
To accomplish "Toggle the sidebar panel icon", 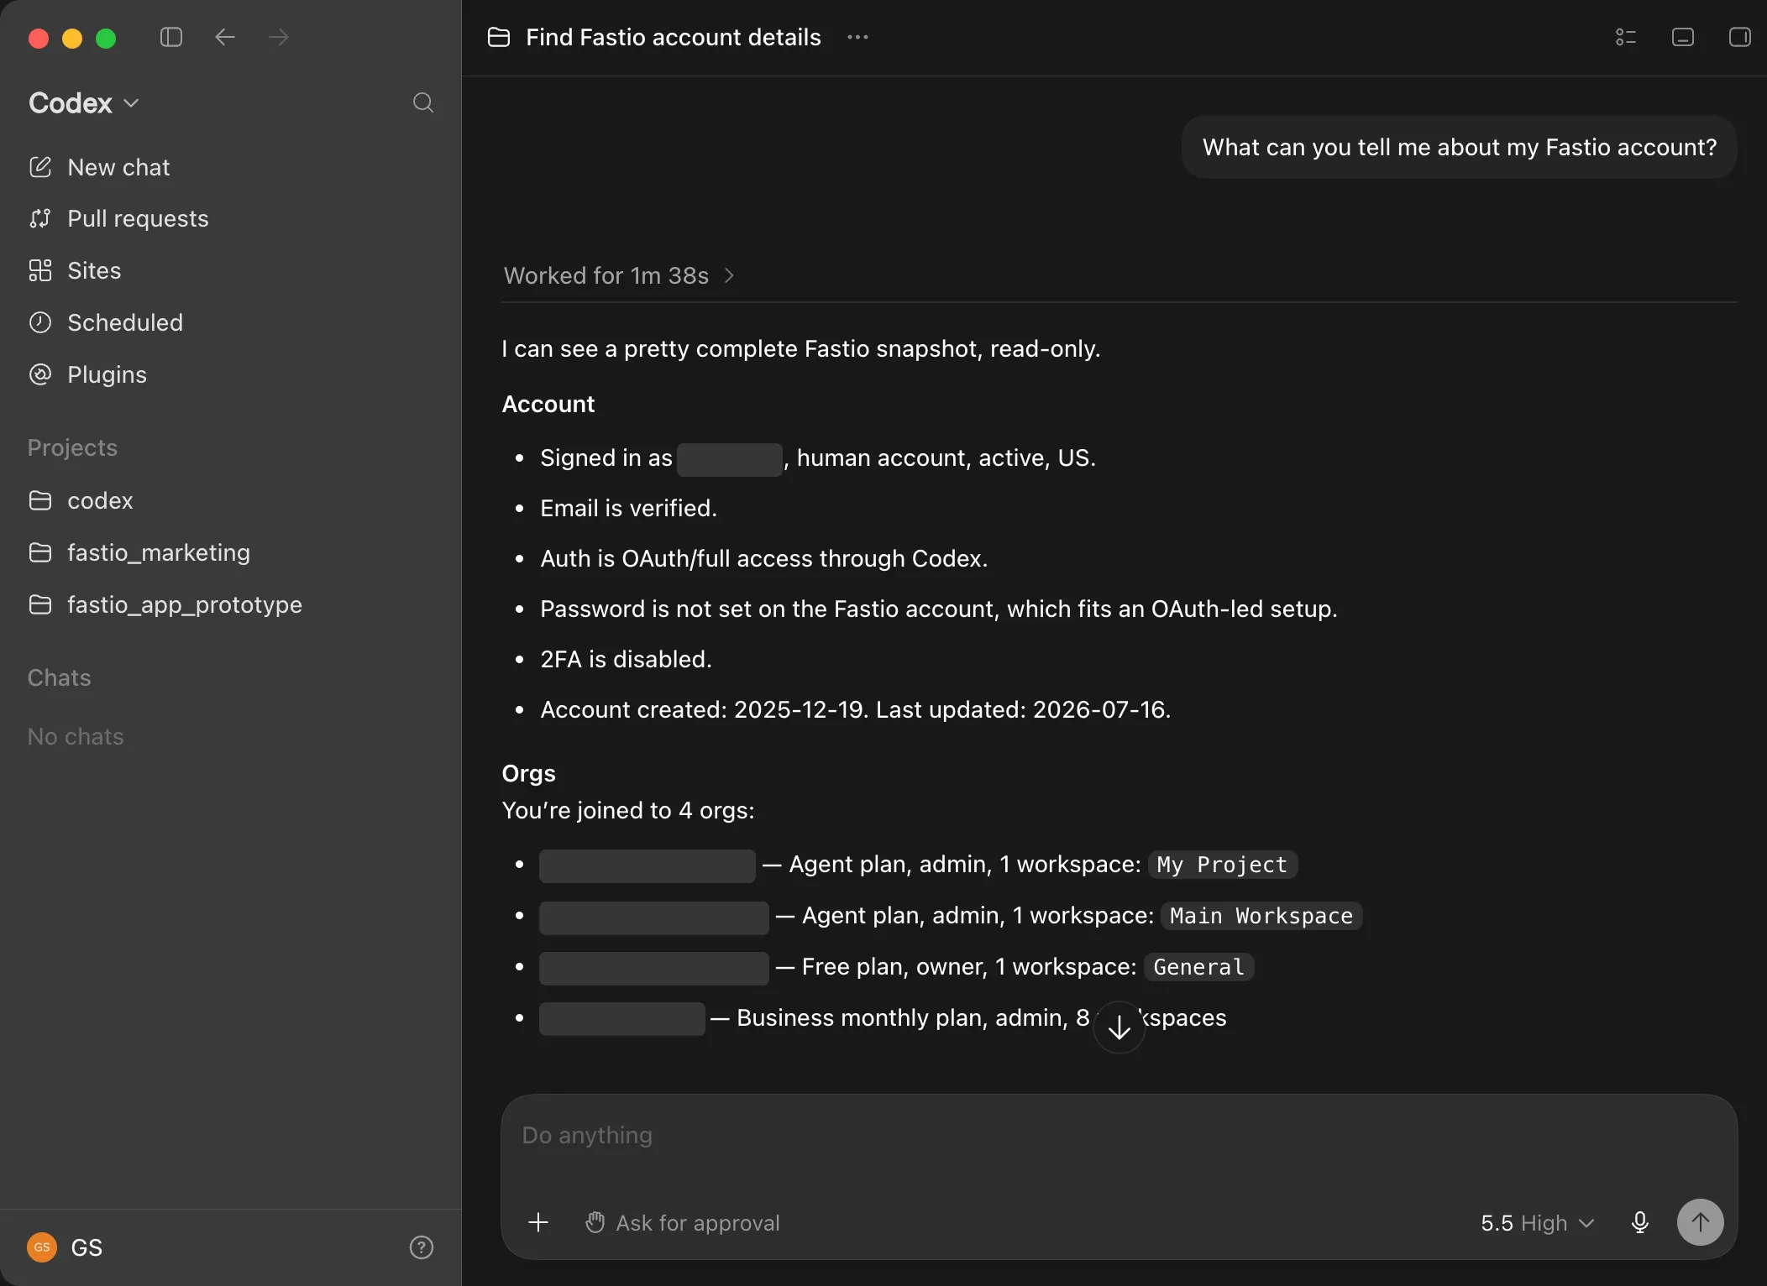I will click(171, 37).
